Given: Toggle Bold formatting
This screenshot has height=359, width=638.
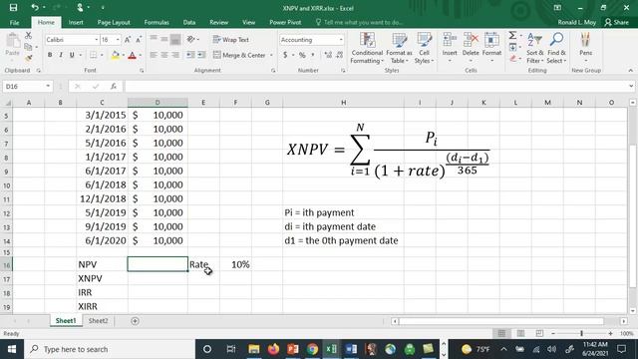Looking at the screenshot, I should tap(50, 55).
